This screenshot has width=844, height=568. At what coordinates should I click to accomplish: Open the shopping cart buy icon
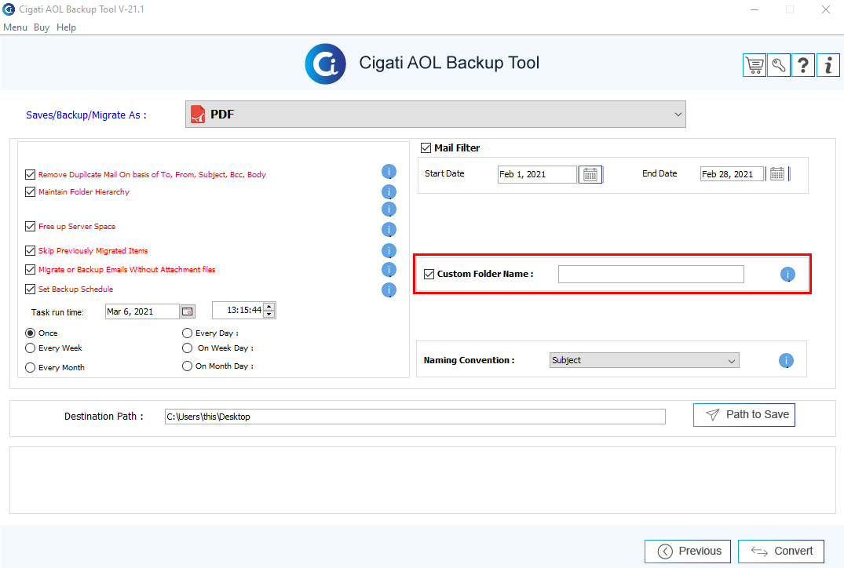click(754, 66)
